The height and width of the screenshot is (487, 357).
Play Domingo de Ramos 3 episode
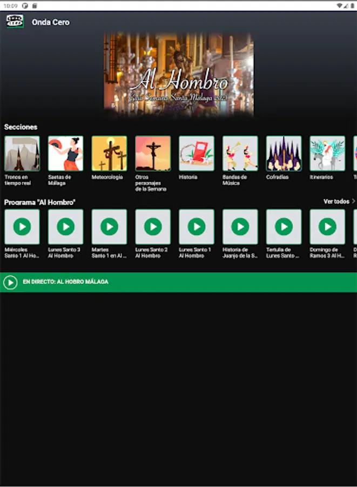(327, 227)
